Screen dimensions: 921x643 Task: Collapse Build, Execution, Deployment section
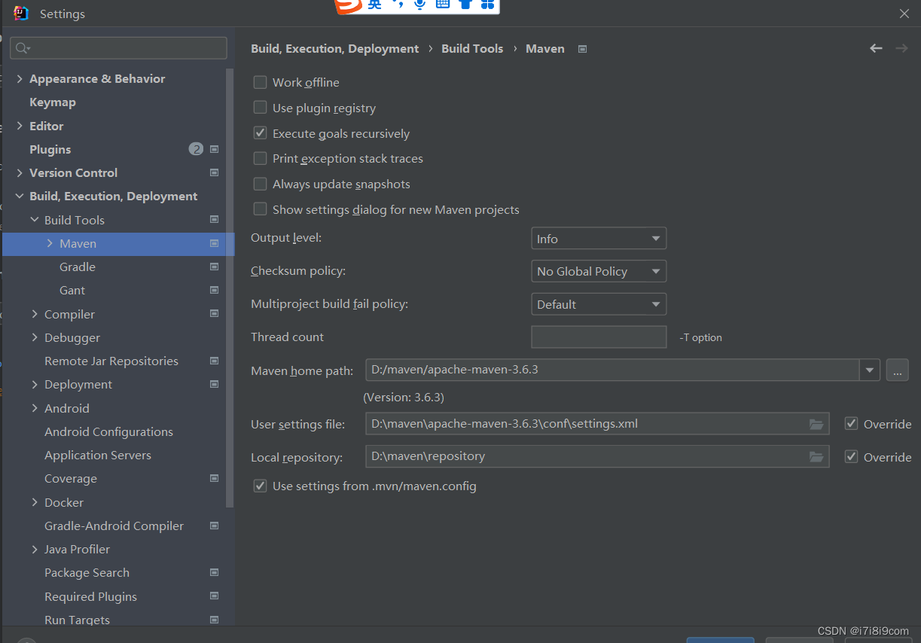coord(20,196)
